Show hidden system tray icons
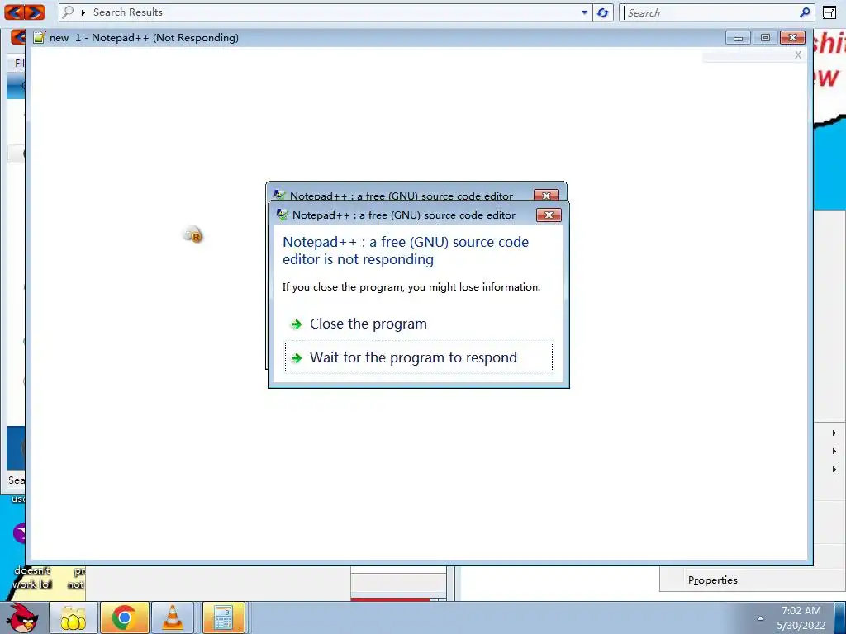 pyautogui.click(x=760, y=618)
